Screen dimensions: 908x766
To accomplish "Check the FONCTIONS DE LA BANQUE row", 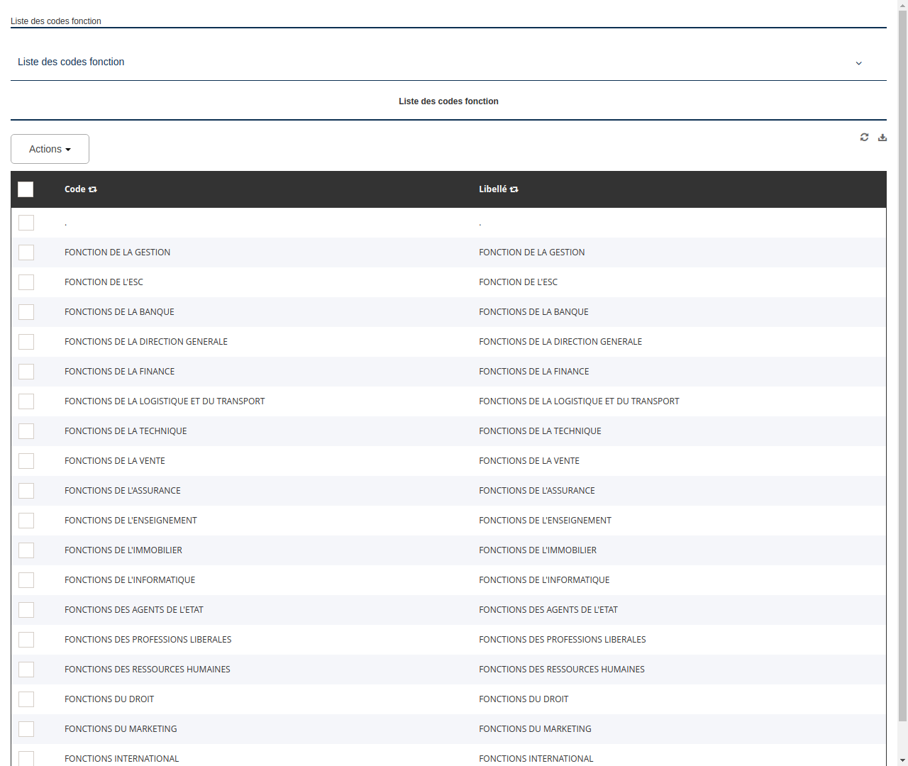I will click(x=26, y=311).
